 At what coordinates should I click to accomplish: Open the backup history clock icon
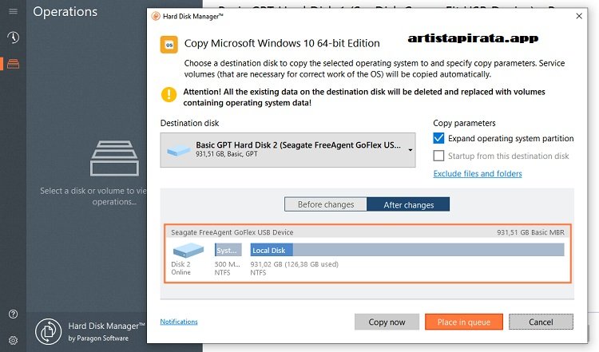coord(13,38)
